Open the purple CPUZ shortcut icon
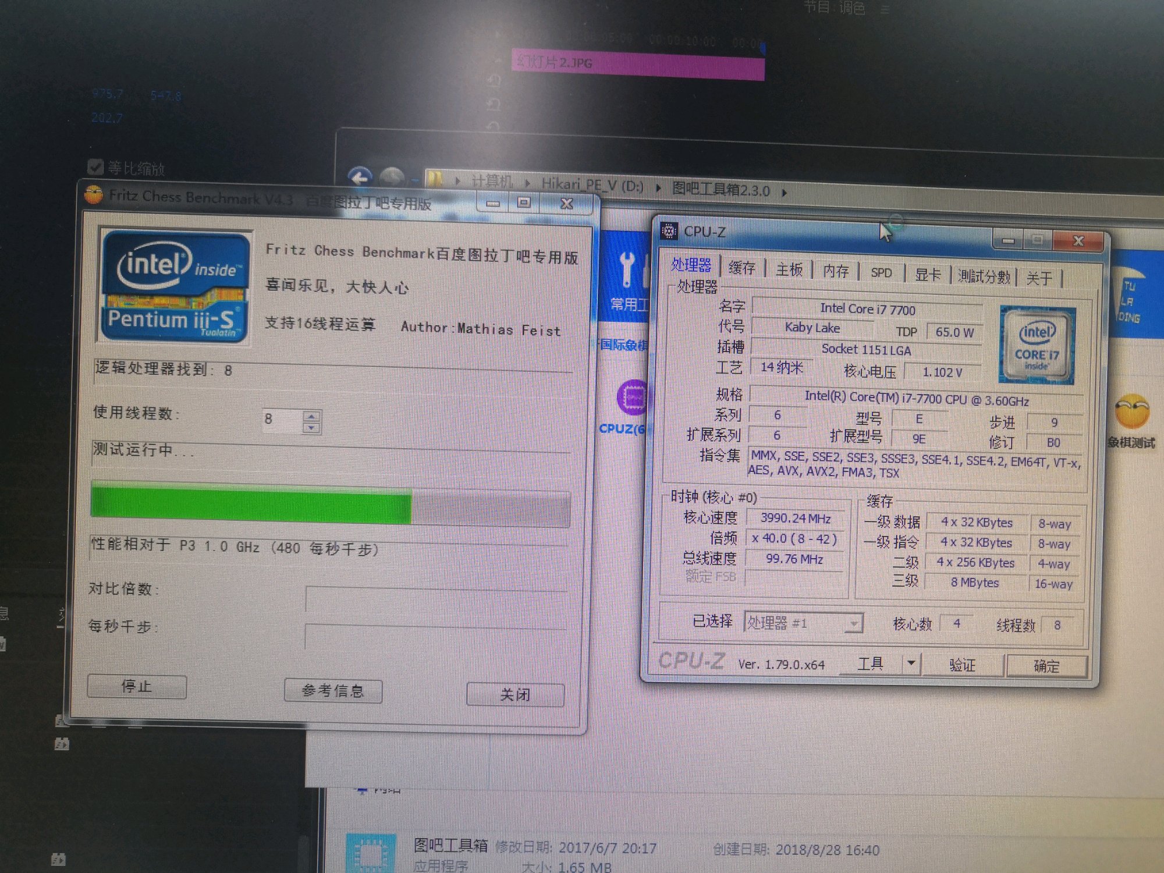 633,398
